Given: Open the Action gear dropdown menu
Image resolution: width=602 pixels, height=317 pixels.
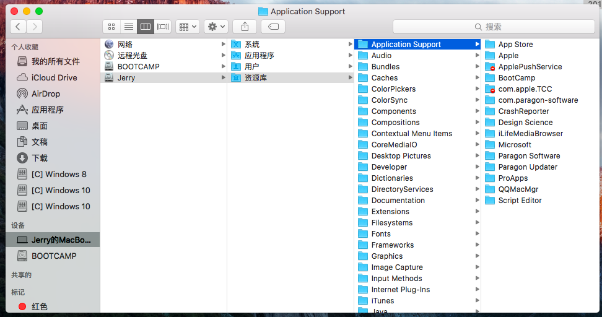Looking at the screenshot, I should (216, 27).
